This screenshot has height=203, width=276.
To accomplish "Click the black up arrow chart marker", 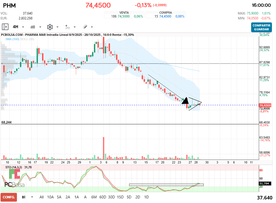I will click(x=185, y=100).
